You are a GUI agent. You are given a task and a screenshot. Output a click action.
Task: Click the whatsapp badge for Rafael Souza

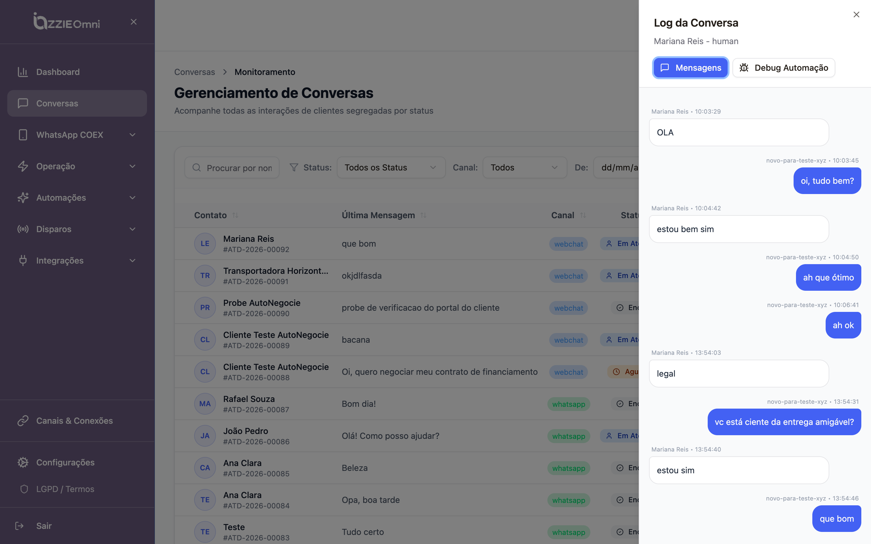569,404
